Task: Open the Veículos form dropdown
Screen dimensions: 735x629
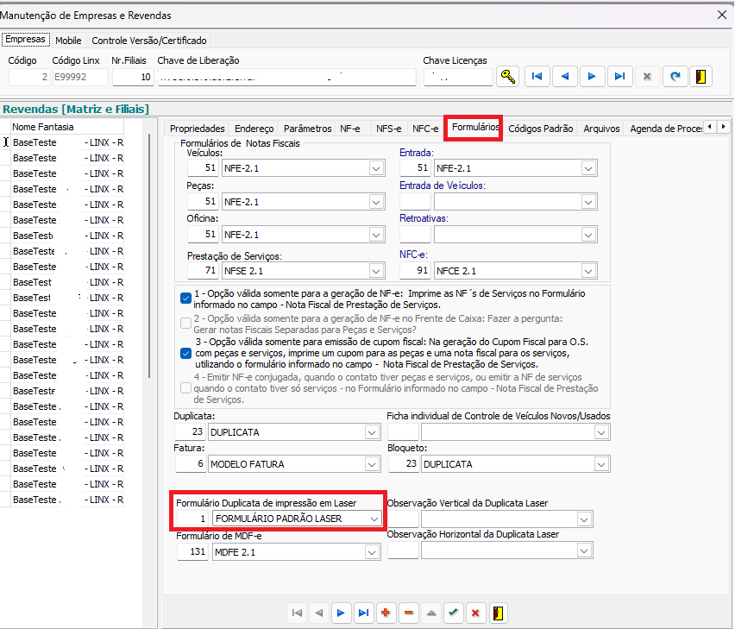Action: 376,169
